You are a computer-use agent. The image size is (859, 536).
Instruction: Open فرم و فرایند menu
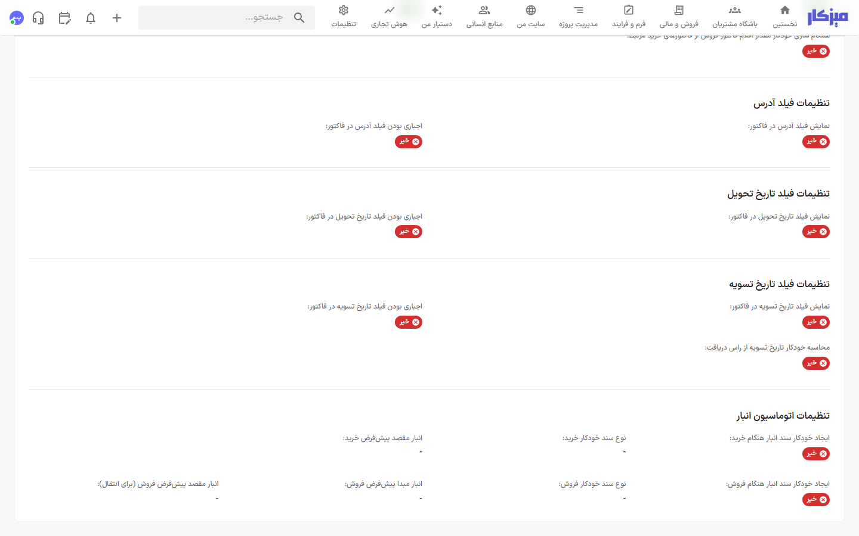pyautogui.click(x=629, y=17)
